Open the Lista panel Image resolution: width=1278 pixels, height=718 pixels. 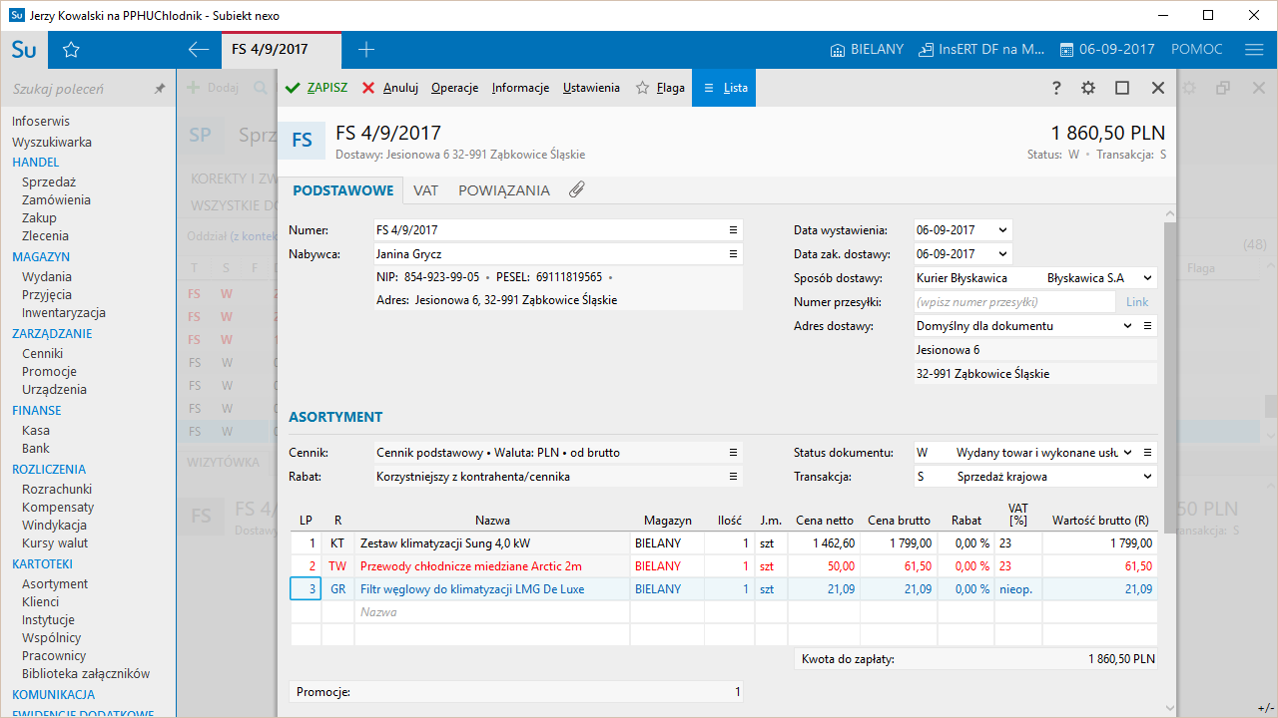click(x=725, y=88)
